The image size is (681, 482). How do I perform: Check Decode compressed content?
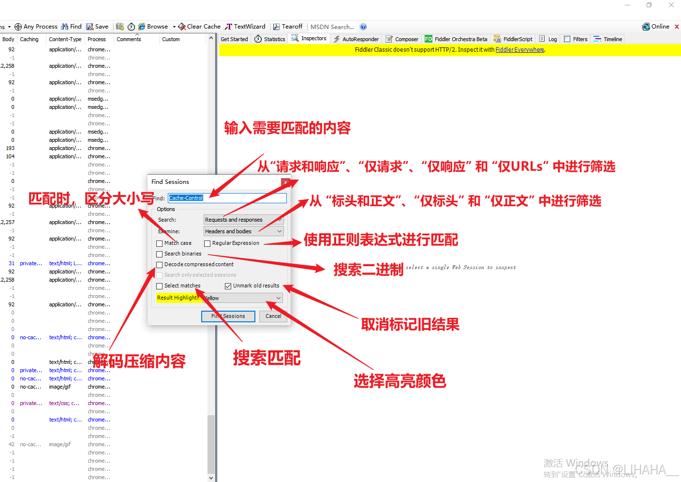[160, 265]
